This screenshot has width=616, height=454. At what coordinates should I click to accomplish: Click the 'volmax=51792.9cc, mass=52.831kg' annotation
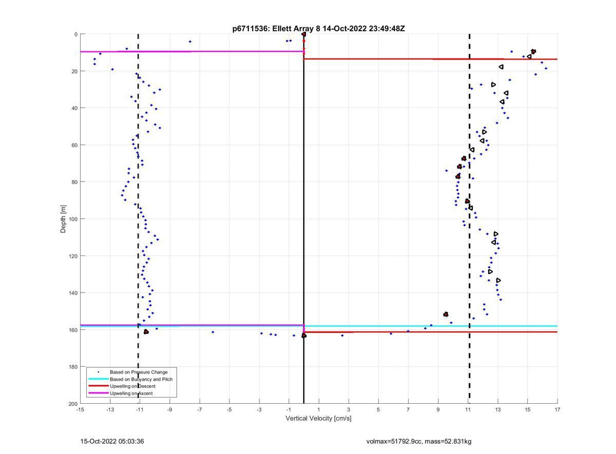point(419,441)
